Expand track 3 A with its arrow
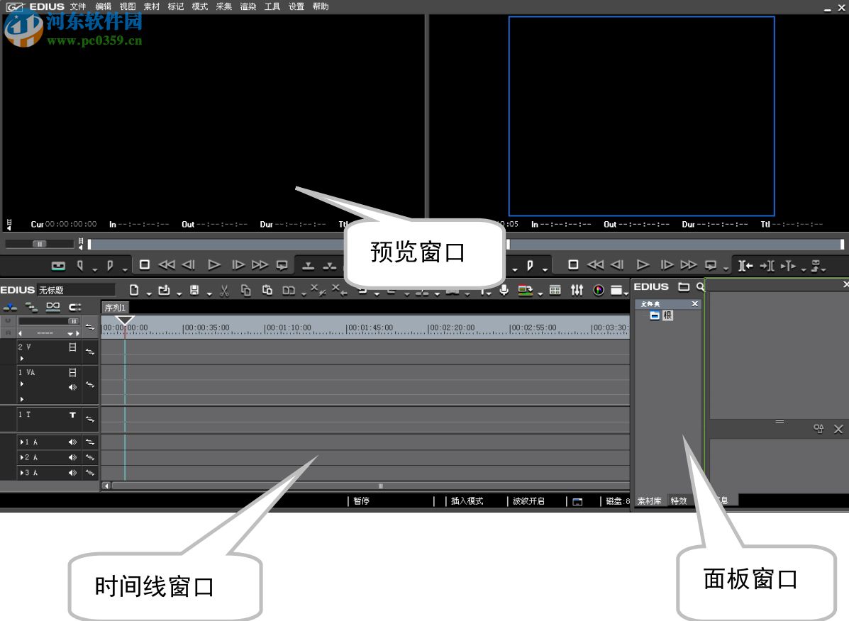Image resolution: width=849 pixels, height=621 pixels. (22, 472)
